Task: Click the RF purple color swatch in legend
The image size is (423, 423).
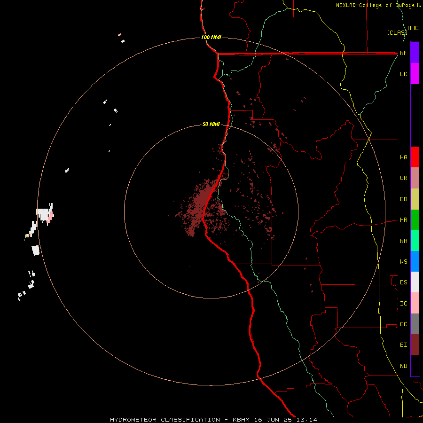Action: (415, 52)
